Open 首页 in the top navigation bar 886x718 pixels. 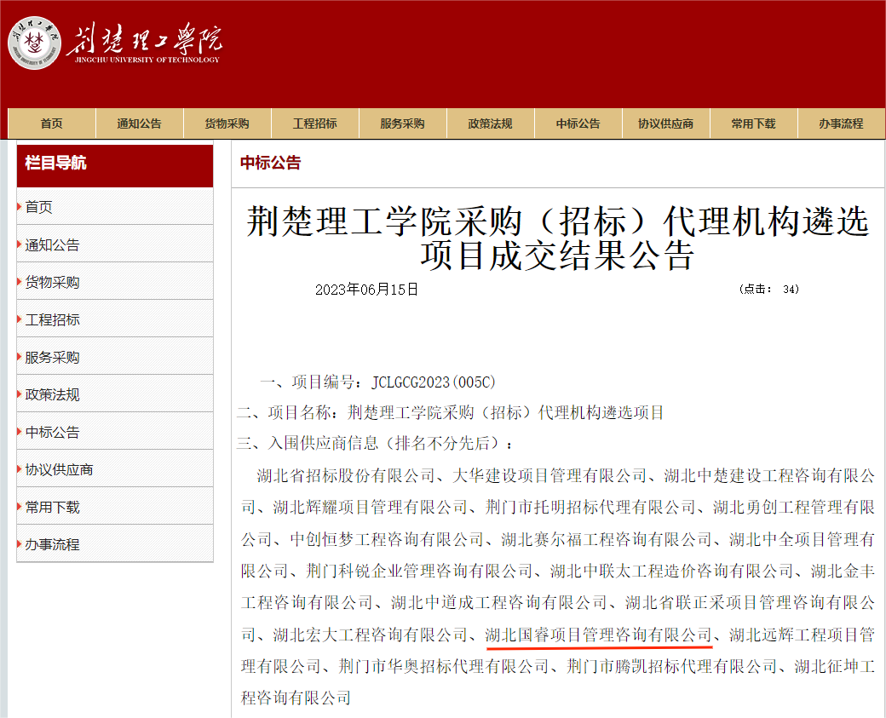pos(52,123)
